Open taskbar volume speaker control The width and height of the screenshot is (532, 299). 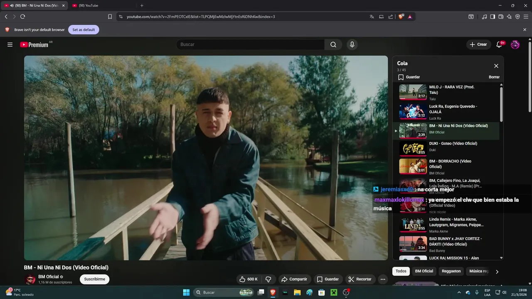(x=504, y=292)
